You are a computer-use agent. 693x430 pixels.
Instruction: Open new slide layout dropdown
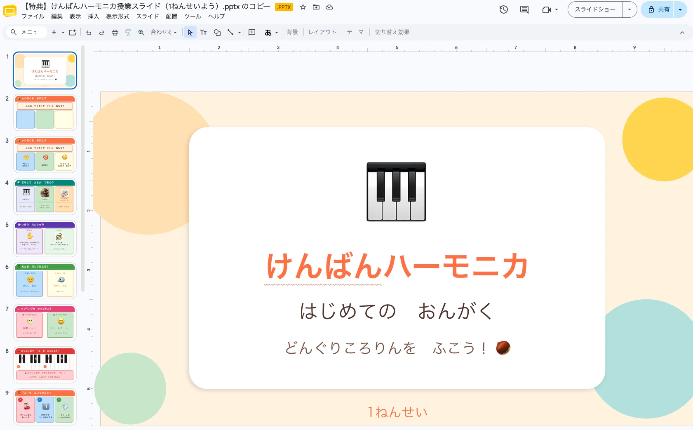pyautogui.click(x=63, y=32)
